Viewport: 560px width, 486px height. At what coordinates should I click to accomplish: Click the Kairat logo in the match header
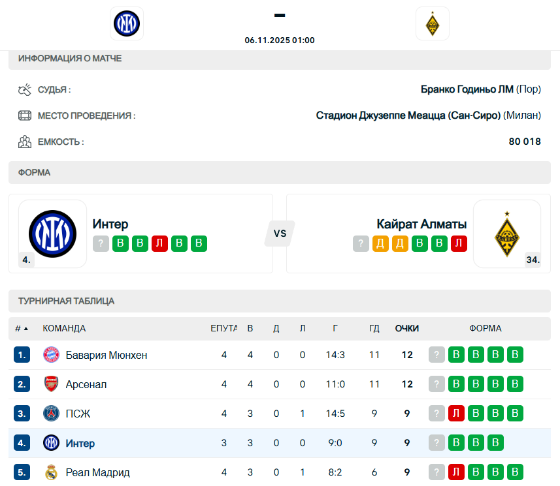[432, 24]
